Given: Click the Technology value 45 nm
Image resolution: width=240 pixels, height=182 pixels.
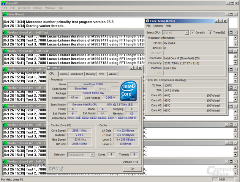Looking at the screenshot, I should tap(74, 98).
